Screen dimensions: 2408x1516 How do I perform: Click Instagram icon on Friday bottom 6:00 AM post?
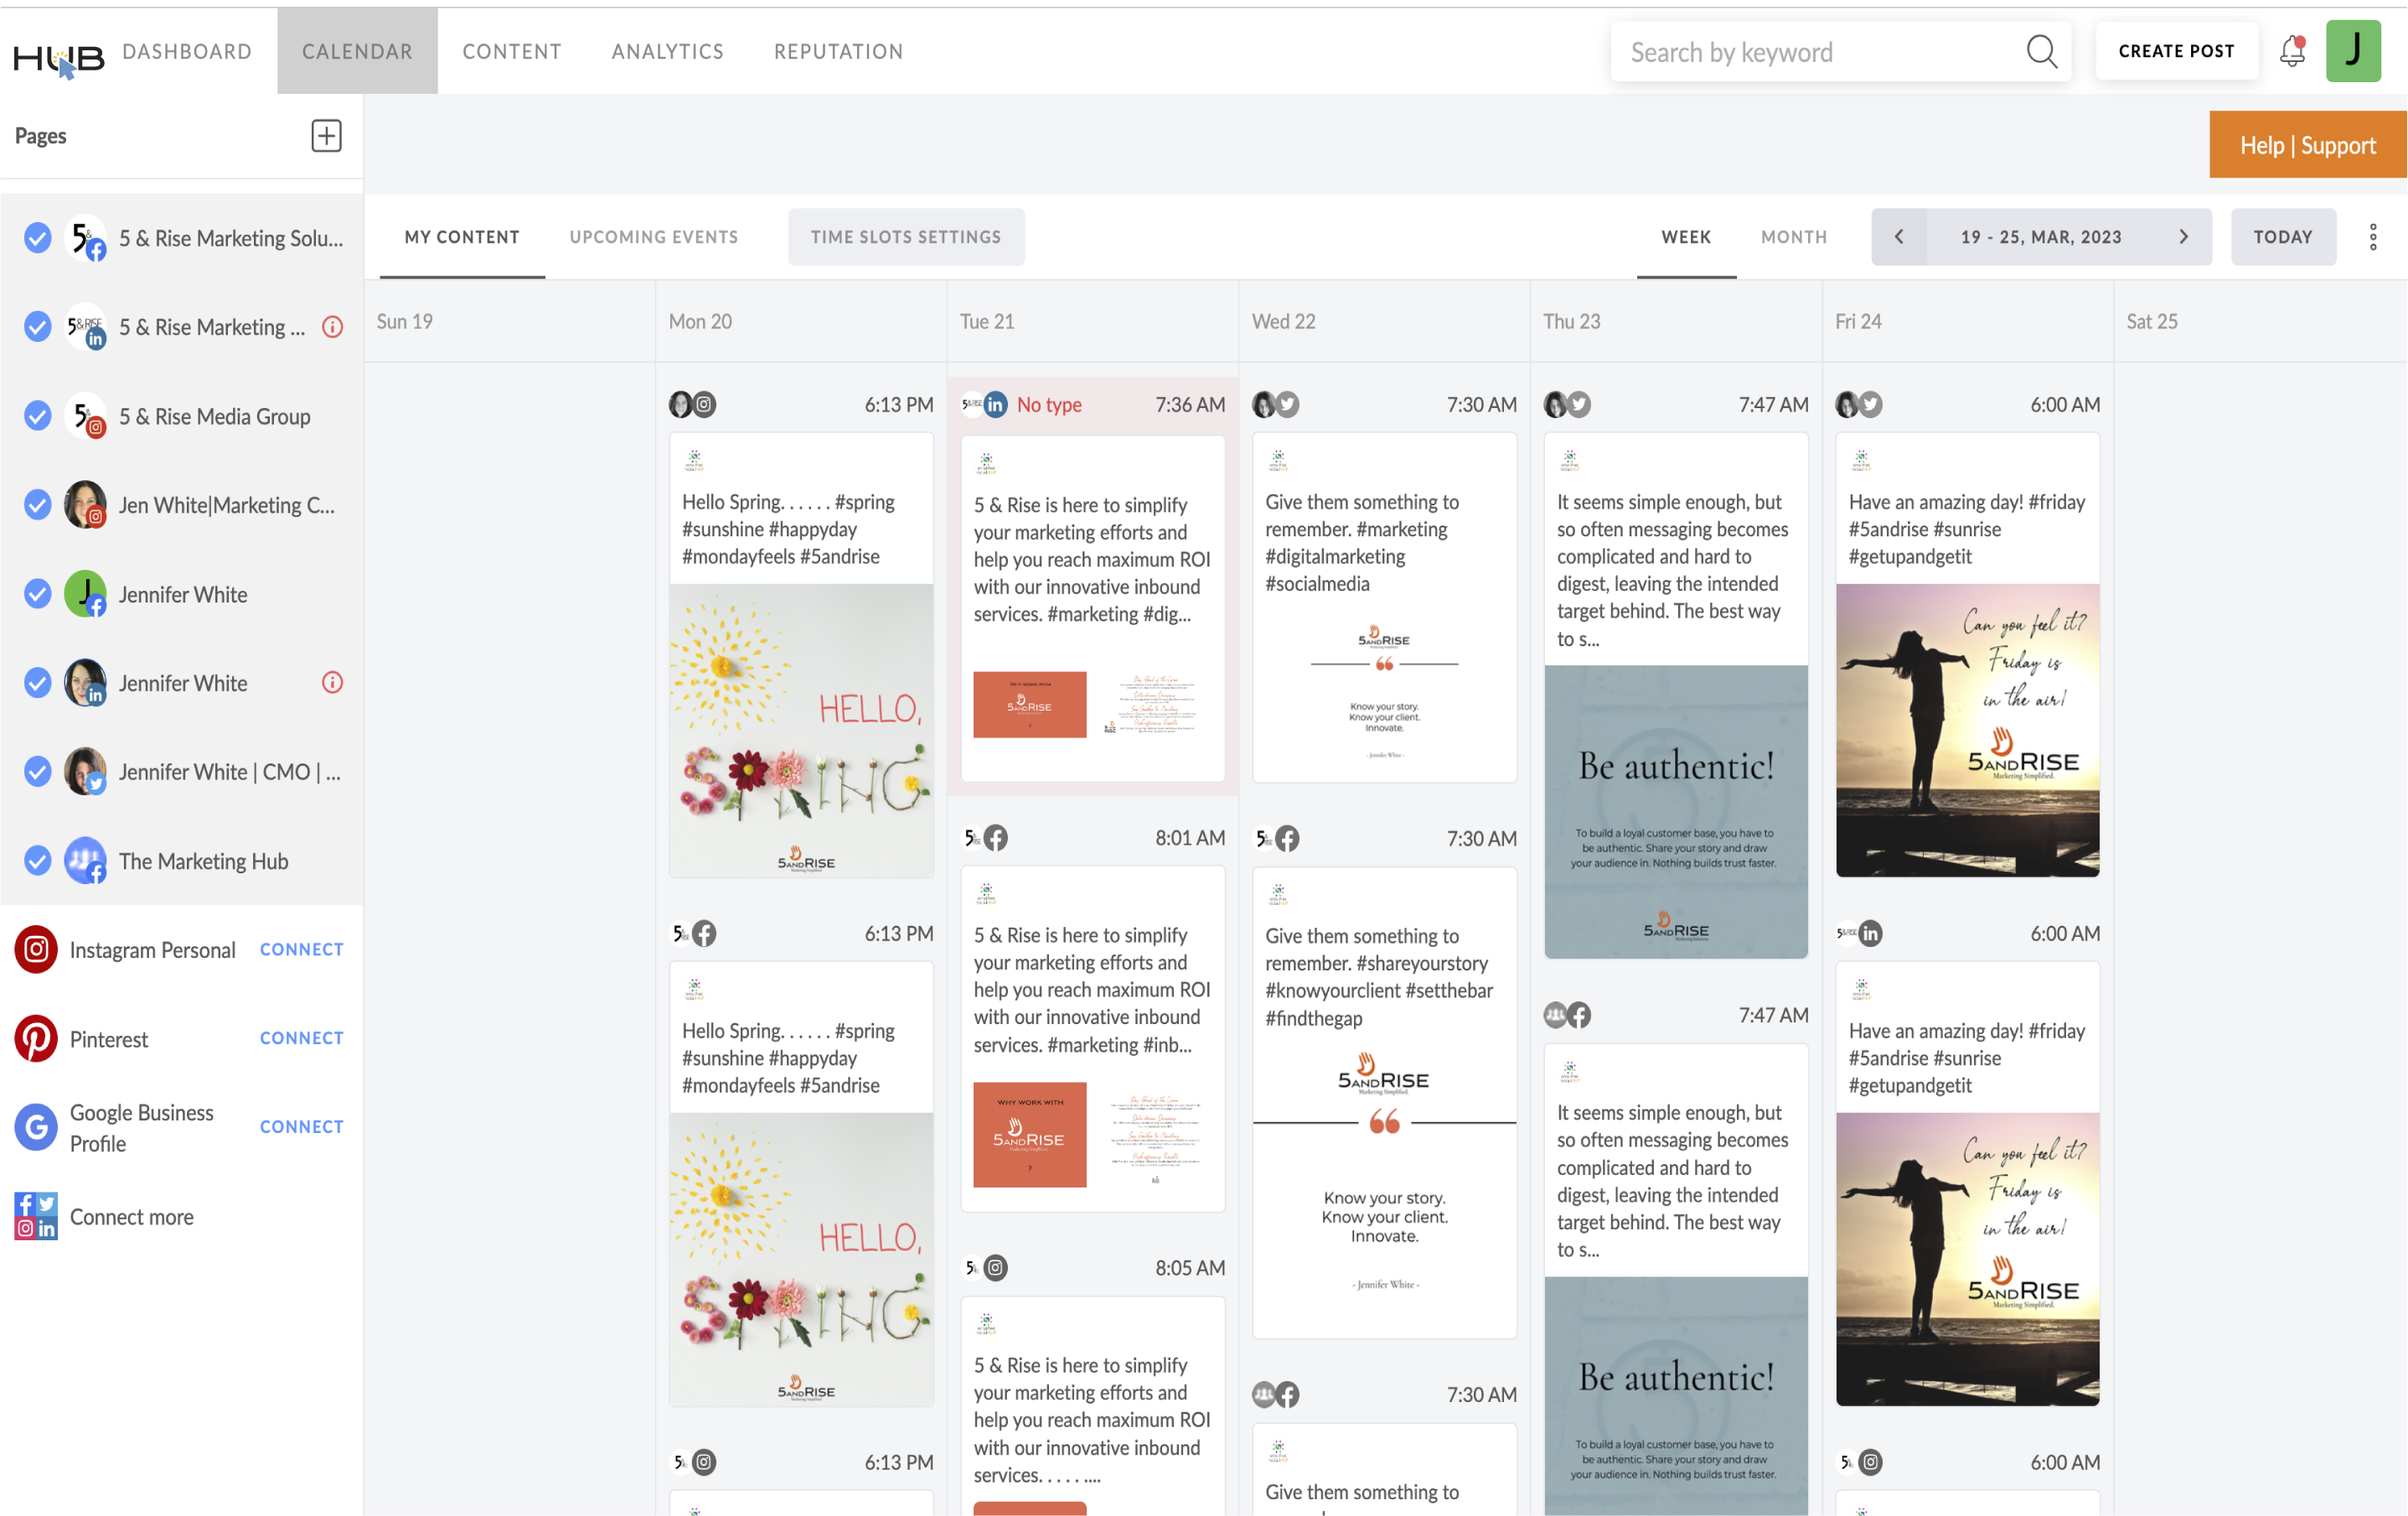click(x=1870, y=1463)
